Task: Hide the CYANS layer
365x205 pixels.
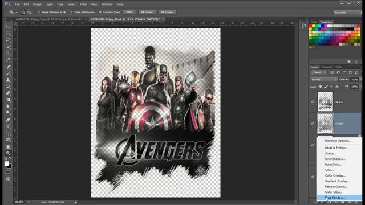Action: [x=313, y=124]
